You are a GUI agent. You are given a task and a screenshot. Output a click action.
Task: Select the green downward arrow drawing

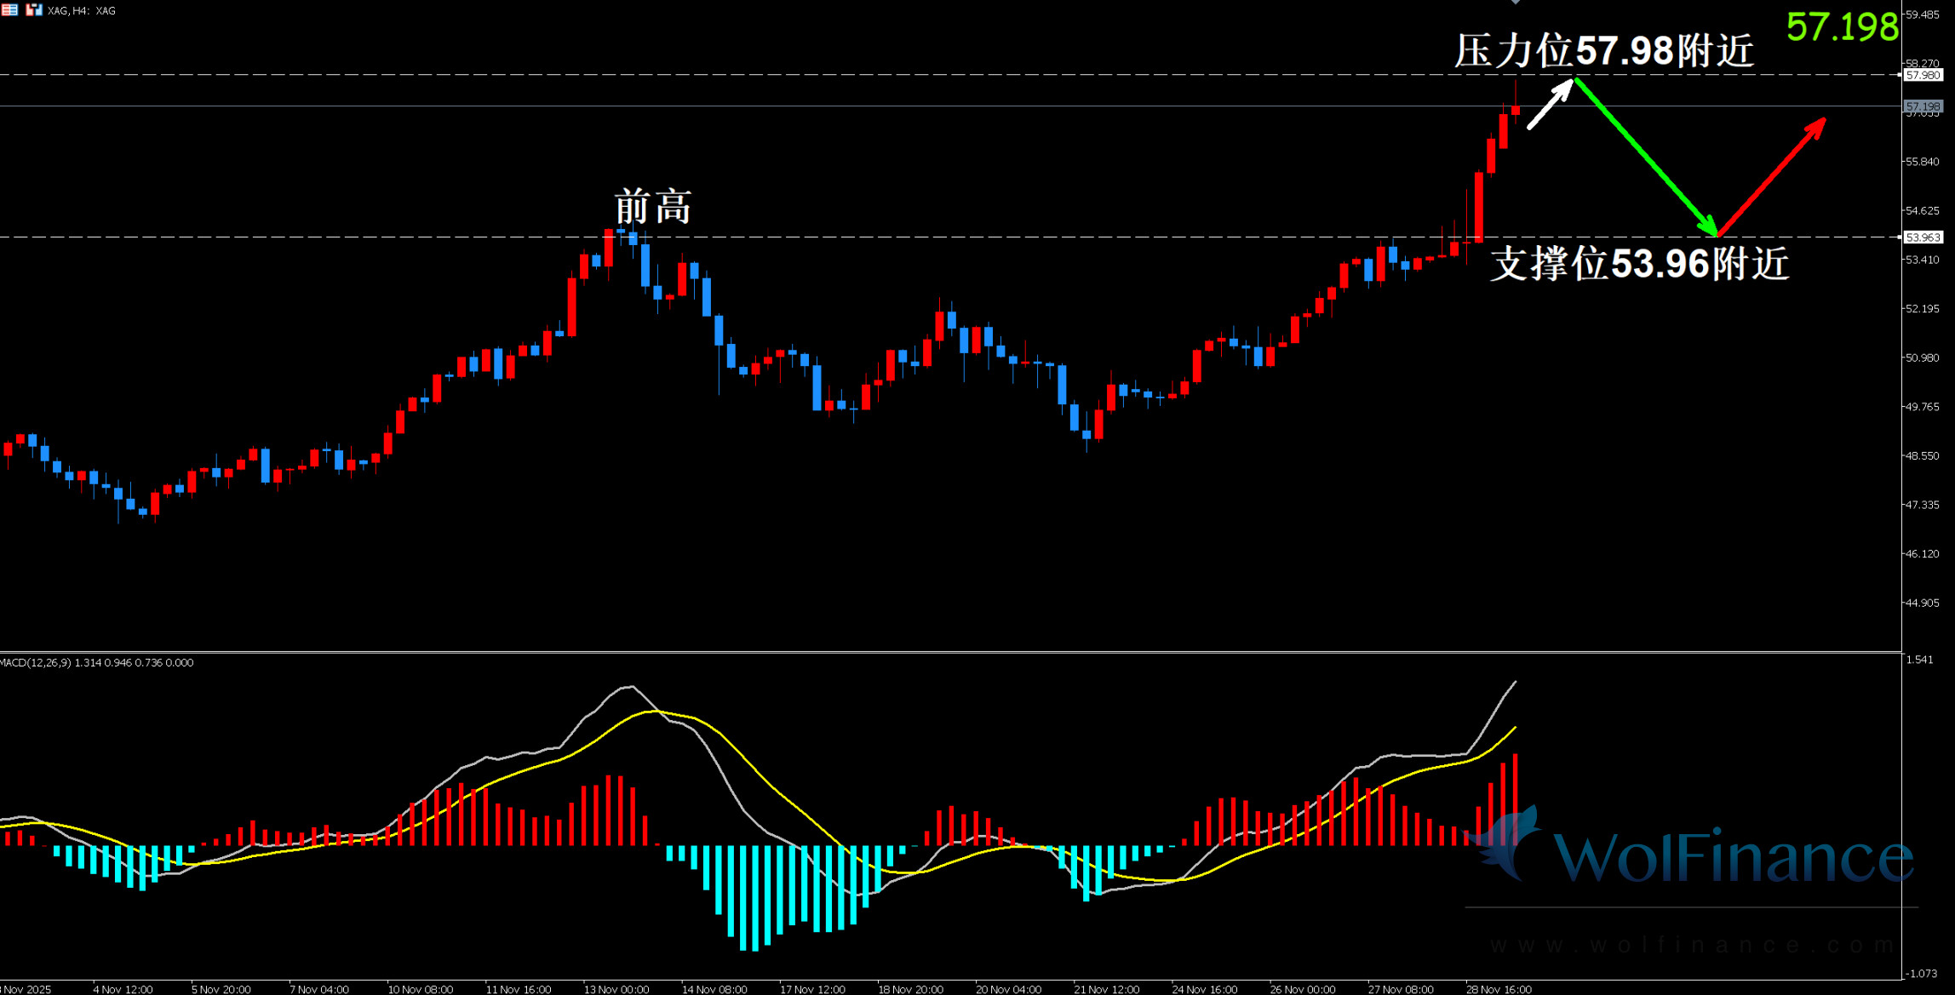[x=1645, y=156]
